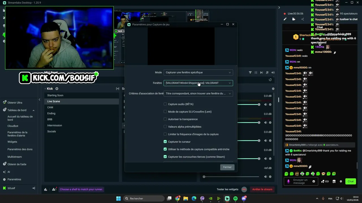The width and height of the screenshot is (362, 203).
Task: Expand panel with top-right chevron arrow
Action: (279, 8)
